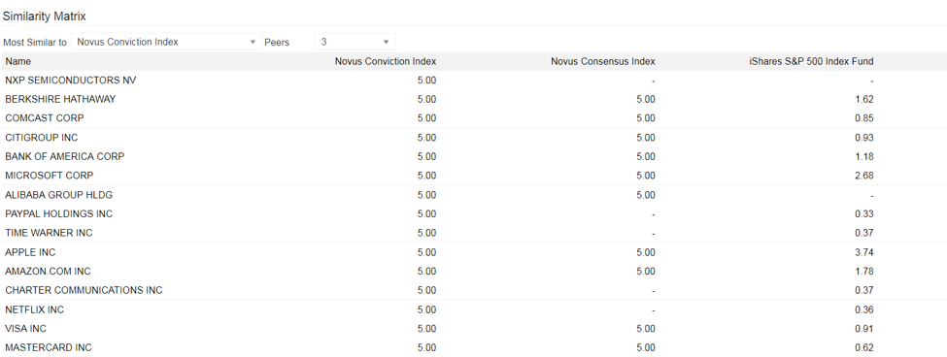The width and height of the screenshot is (947, 357).
Task: Sort by iShares S&P 500 Index Fund header
Action: point(811,61)
